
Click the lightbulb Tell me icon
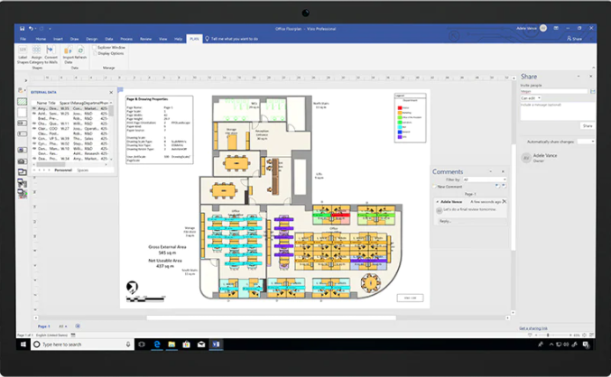(x=207, y=39)
